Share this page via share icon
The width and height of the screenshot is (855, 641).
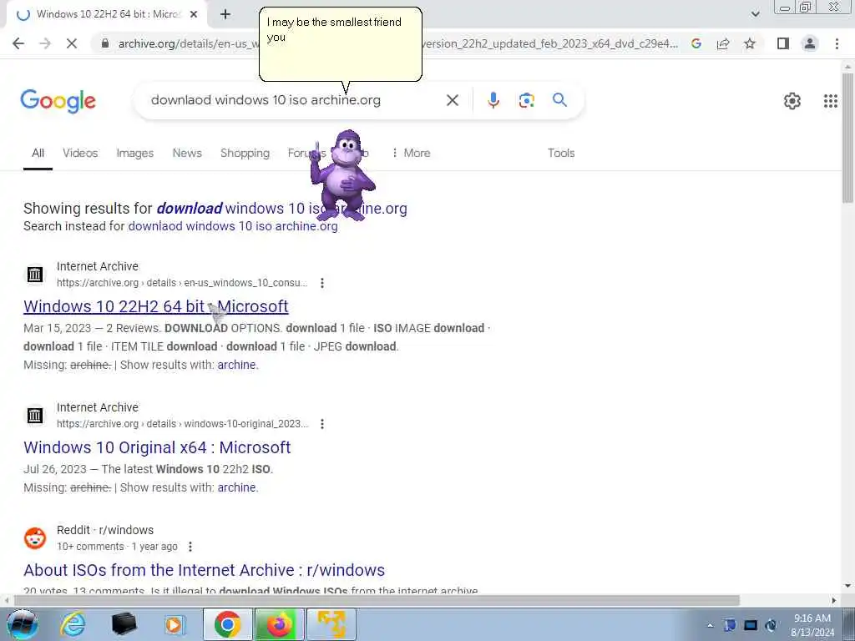click(723, 43)
